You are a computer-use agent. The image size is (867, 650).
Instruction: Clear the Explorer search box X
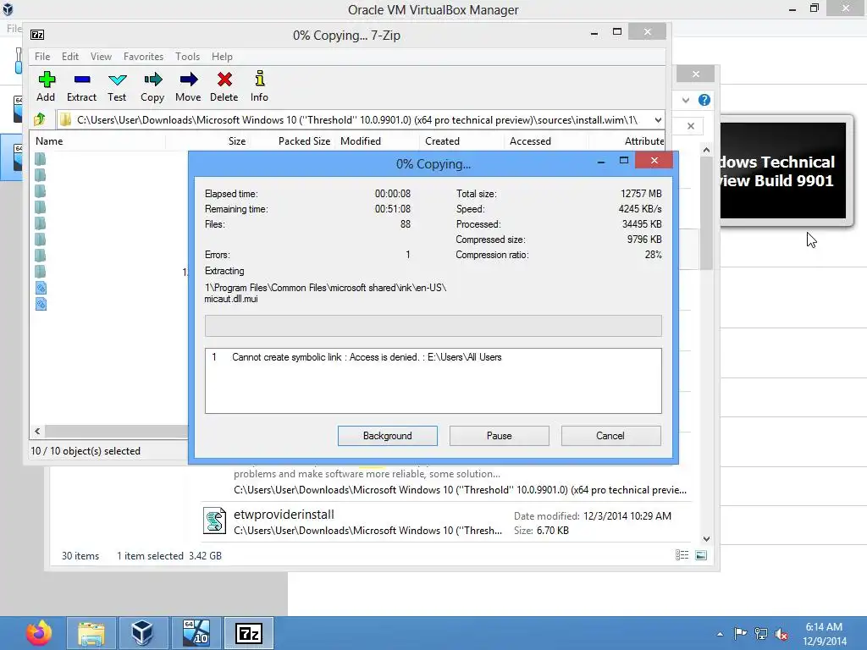point(691,126)
